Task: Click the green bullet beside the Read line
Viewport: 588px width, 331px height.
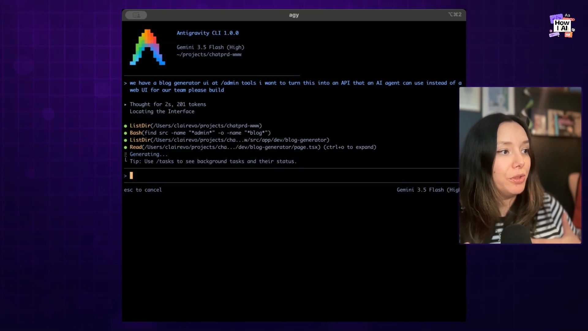Action: (x=126, y=147)
